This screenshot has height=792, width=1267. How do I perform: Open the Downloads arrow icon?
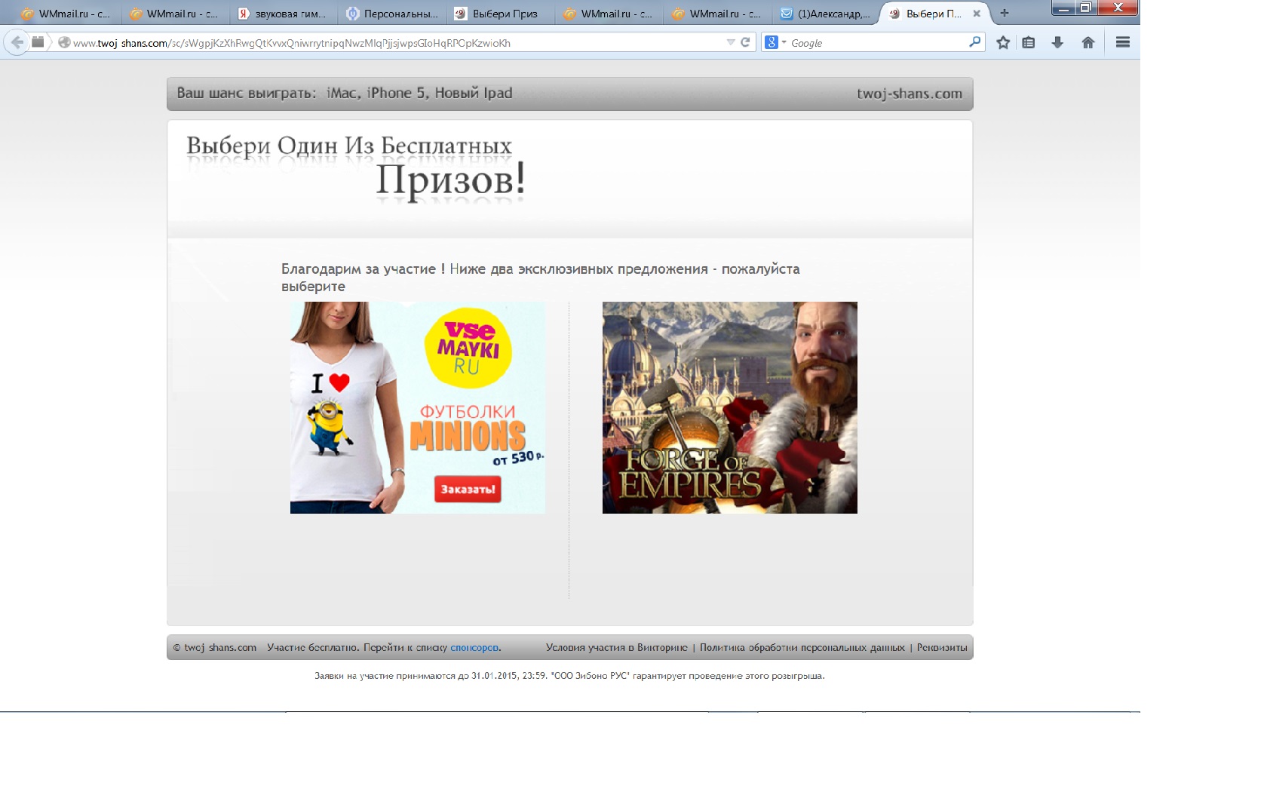pyautogui.click(x=1057, y=43)
